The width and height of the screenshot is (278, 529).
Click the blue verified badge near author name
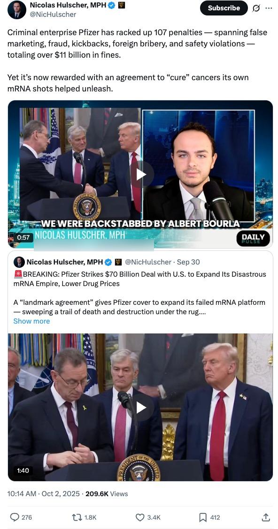tap(112, 5)
